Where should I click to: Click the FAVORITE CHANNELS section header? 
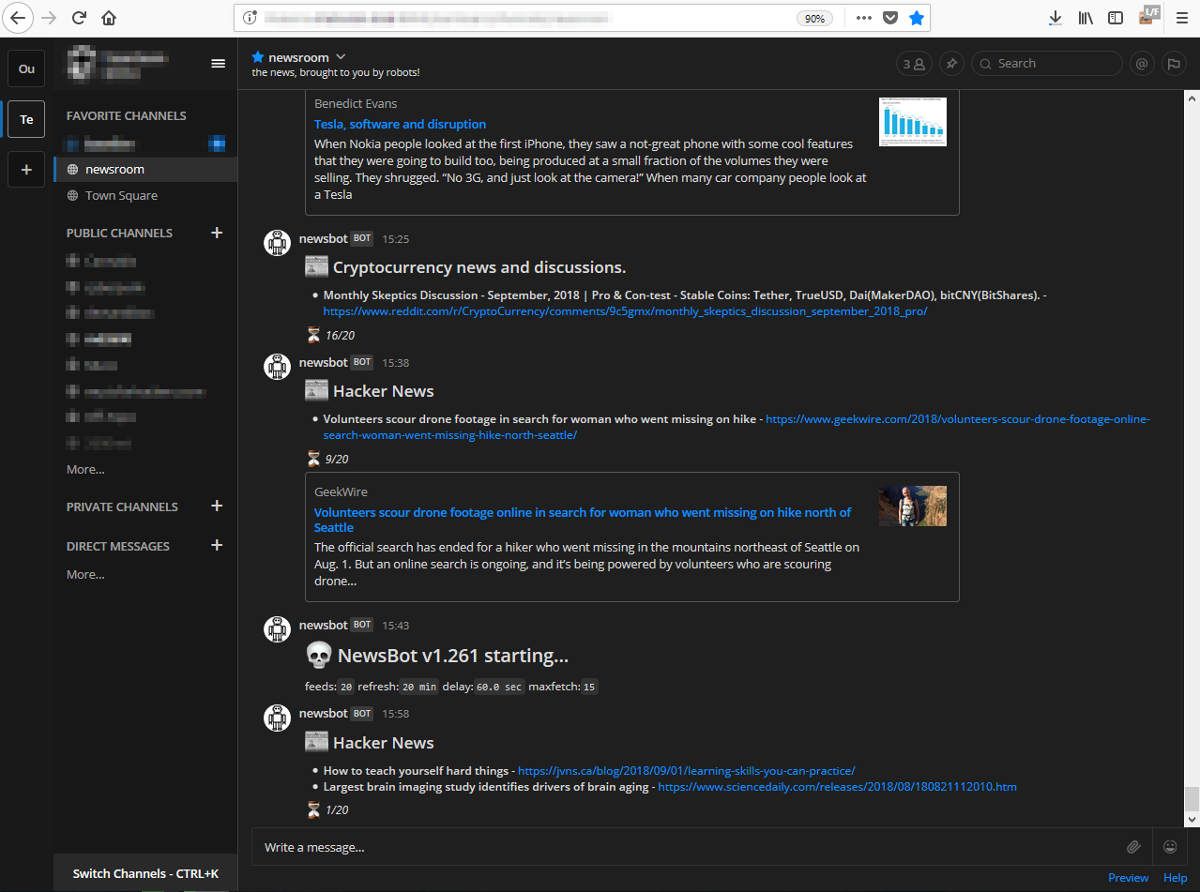[126, 115]
